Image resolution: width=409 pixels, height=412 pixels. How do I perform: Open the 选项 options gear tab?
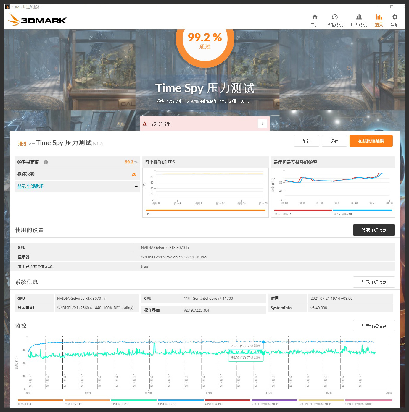click(x=394, y=20)
